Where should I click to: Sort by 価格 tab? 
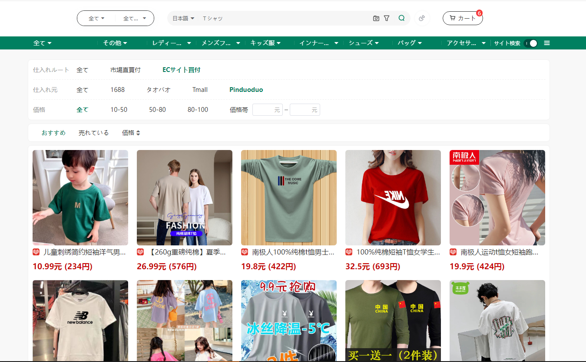[131, 133]
